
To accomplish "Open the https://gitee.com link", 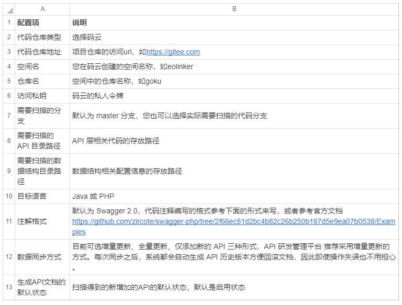I will click(x=173, y=52).
